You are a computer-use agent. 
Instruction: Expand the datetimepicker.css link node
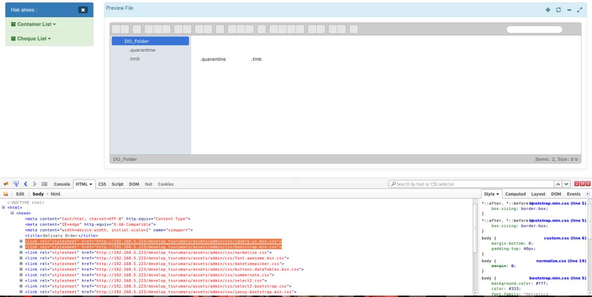click(x=21, y=264)
